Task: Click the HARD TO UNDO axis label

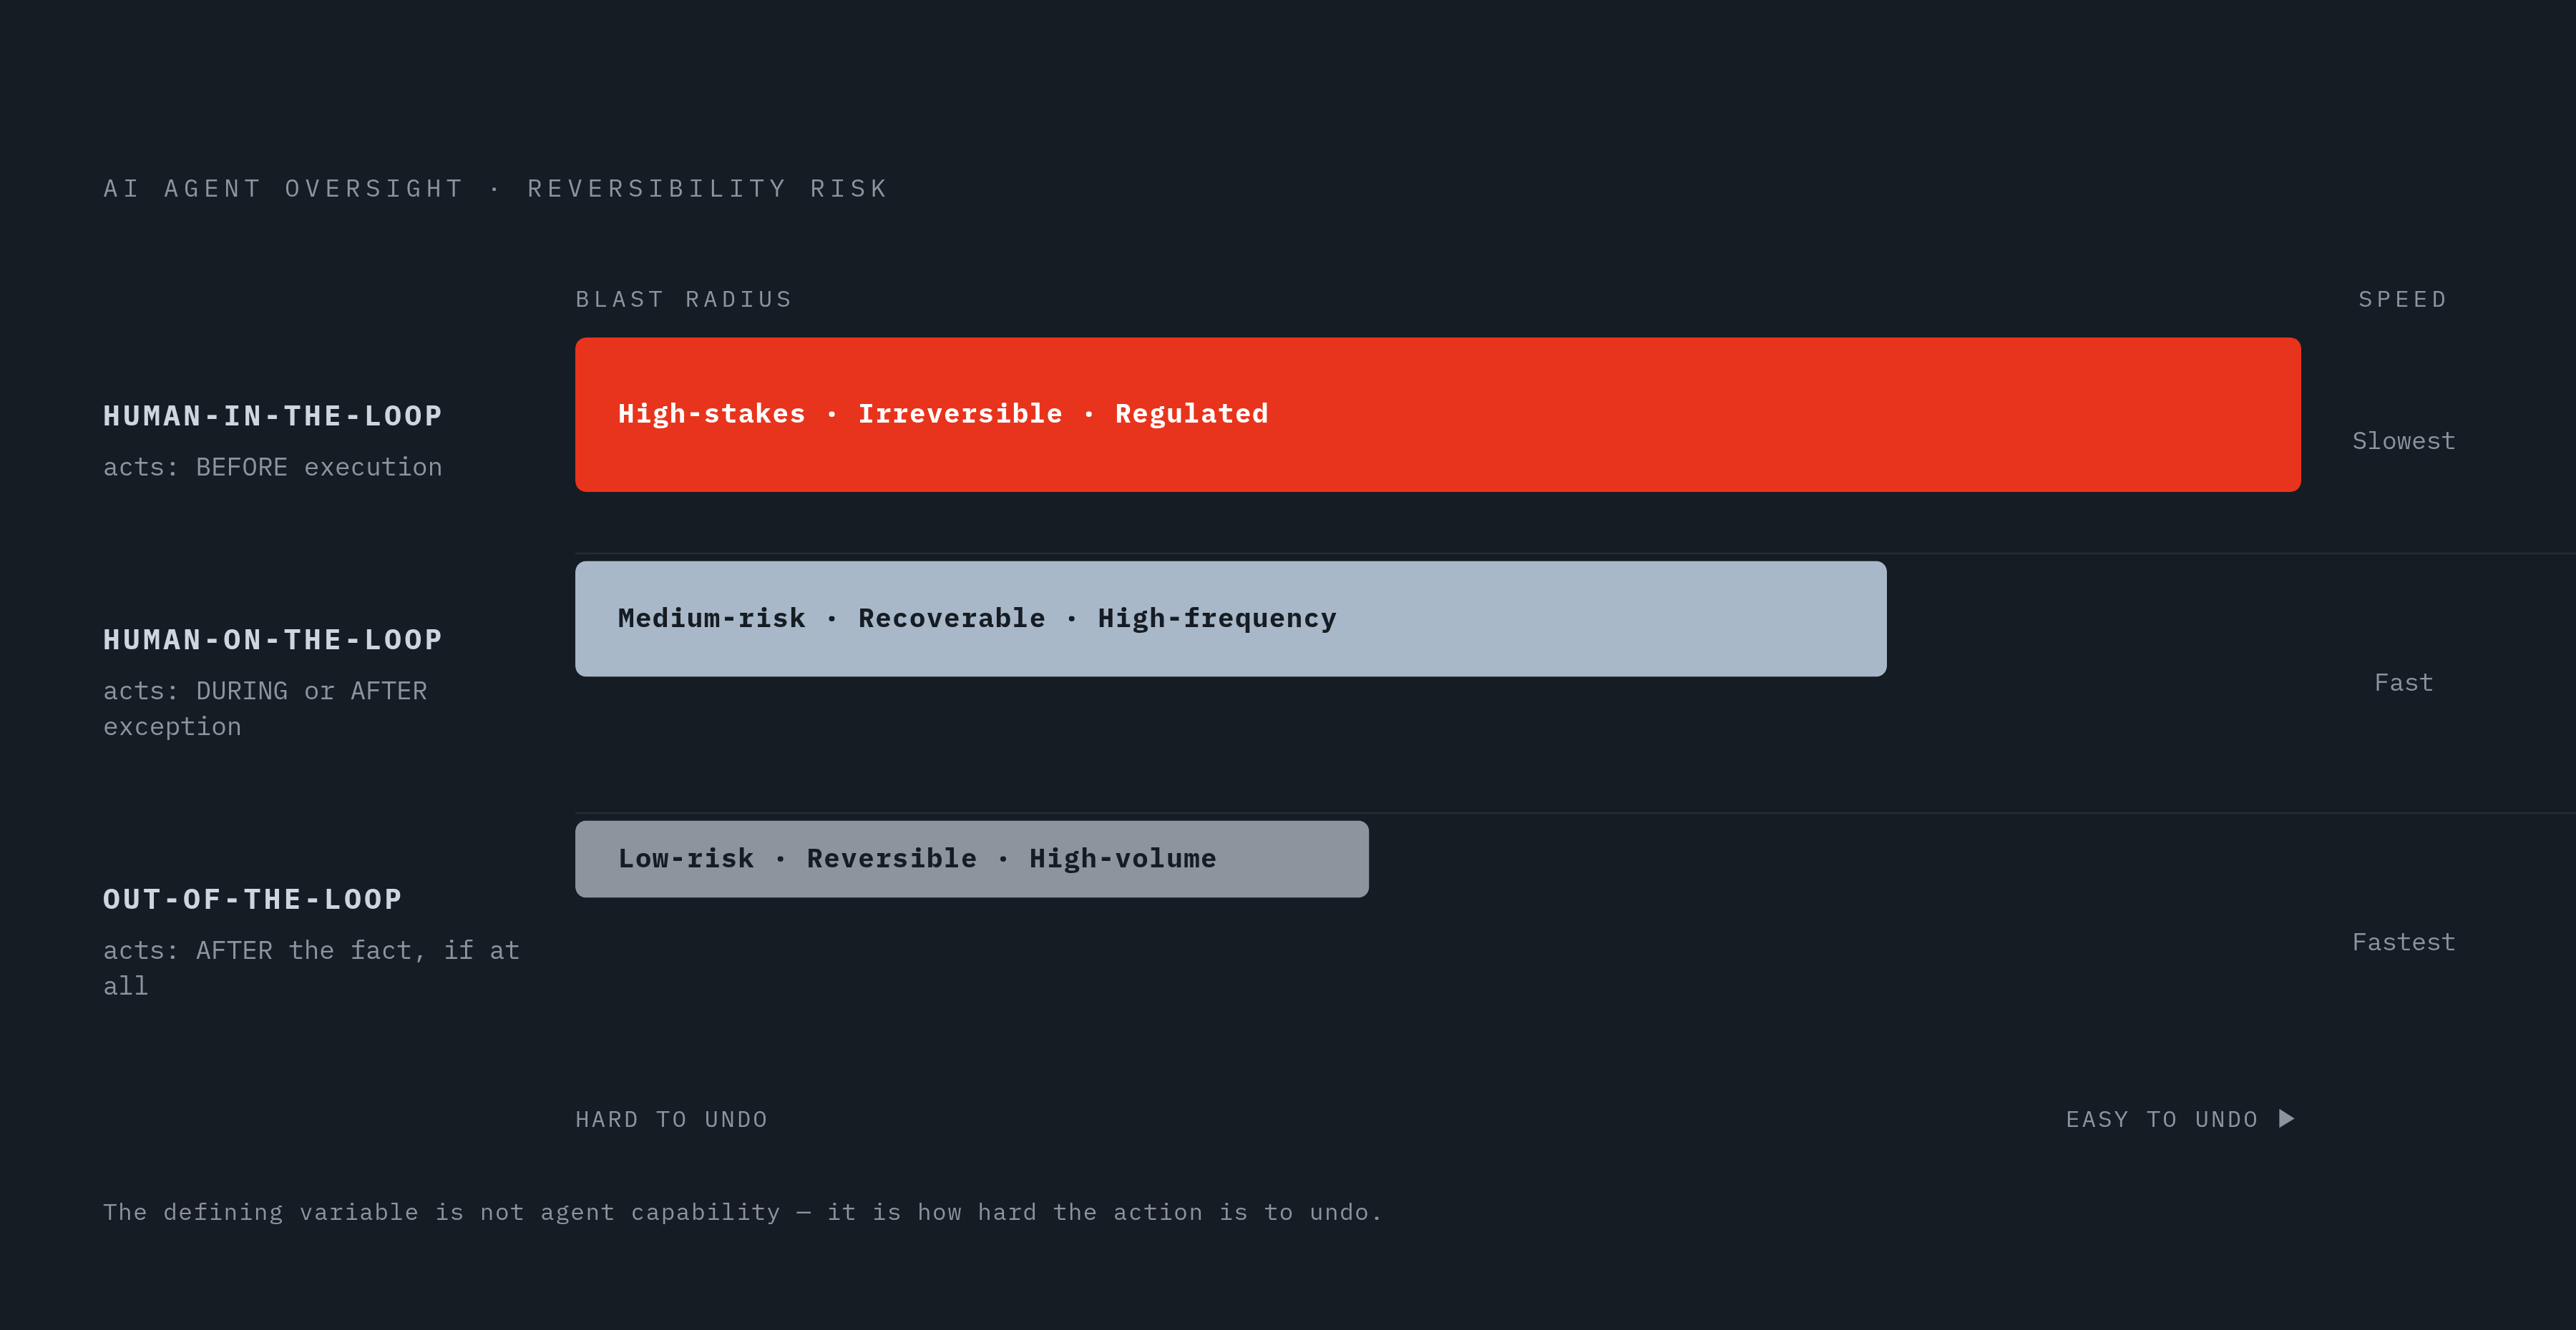Action: pos(671,1119)
